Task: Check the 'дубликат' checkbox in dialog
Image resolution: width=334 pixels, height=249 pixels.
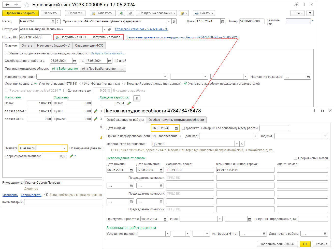Action: 183,128
